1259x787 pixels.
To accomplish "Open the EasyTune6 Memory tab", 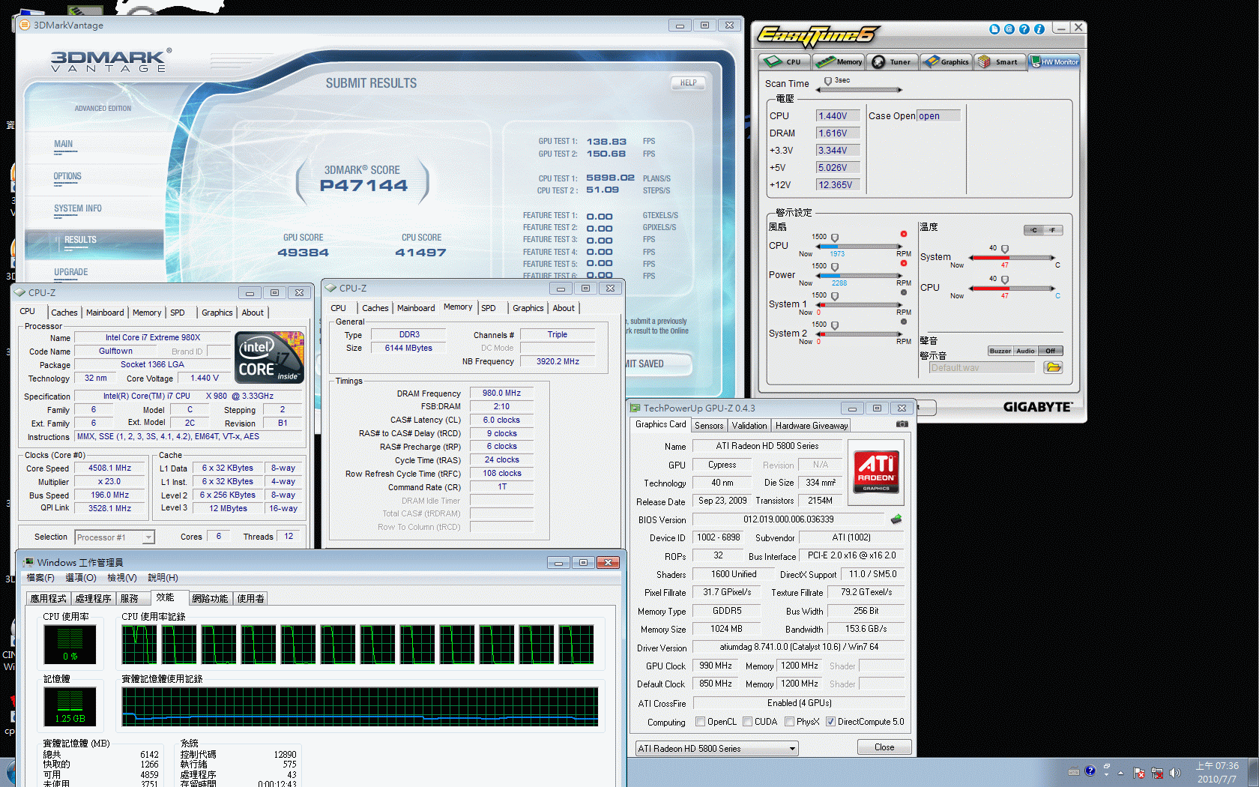I will (840, 62).
